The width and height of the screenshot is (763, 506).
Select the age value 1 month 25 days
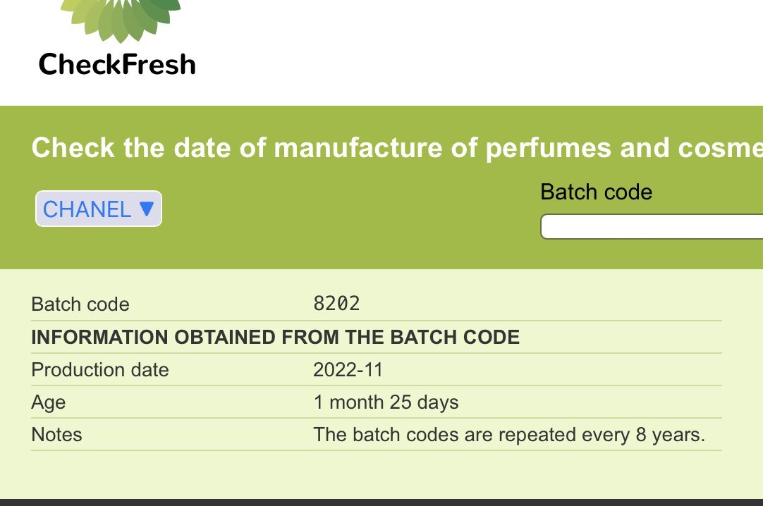pyautogui.click(x=386, y=402)
